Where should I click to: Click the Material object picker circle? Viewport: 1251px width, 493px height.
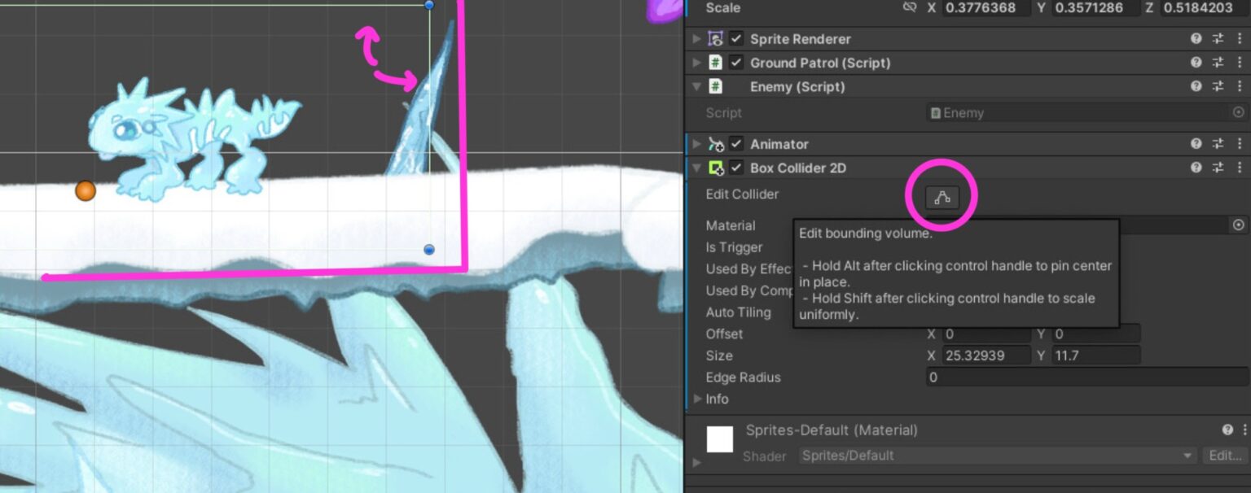point(1239,225)
